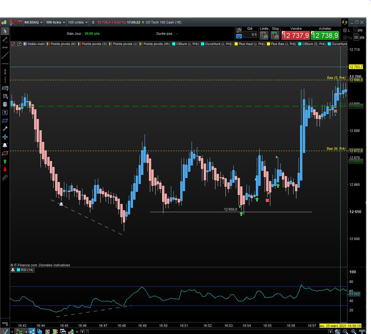Expand the dropdown beside green indicator icon
Screen dimensions: 371x334
click(x=26, y=331)
